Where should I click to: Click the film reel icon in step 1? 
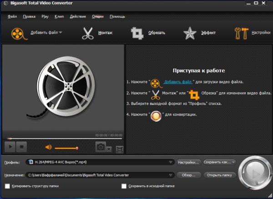157,83
